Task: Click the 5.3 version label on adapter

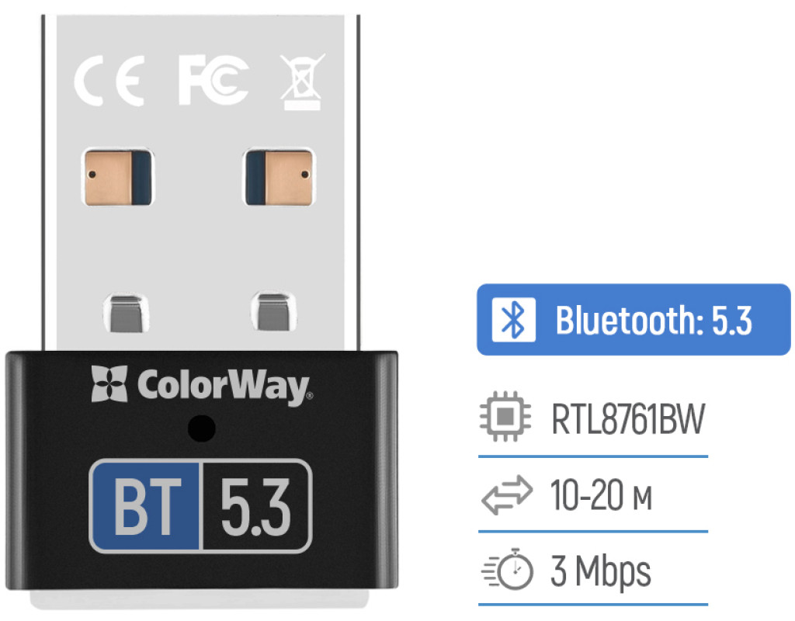Action: pyautogui.click(x=256, y=507)
